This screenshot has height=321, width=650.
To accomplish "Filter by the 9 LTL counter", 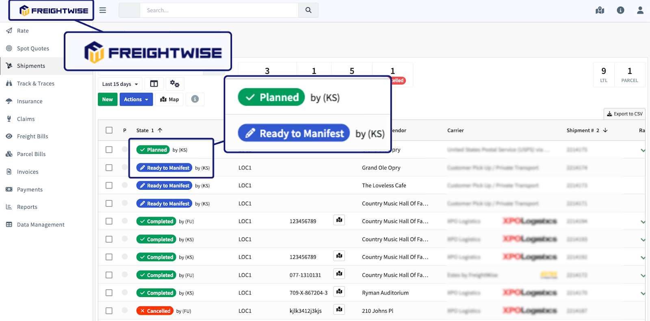I will [604, 75].
